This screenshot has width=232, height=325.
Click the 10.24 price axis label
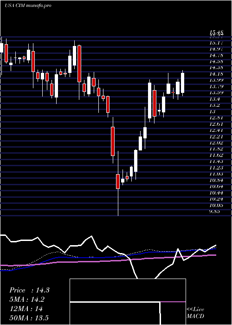(216, 199)
